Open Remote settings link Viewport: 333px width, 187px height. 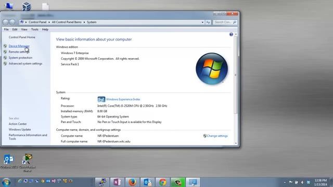(x=19, y=52)
